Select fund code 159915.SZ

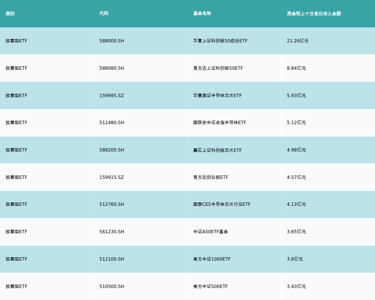point(111,177)
